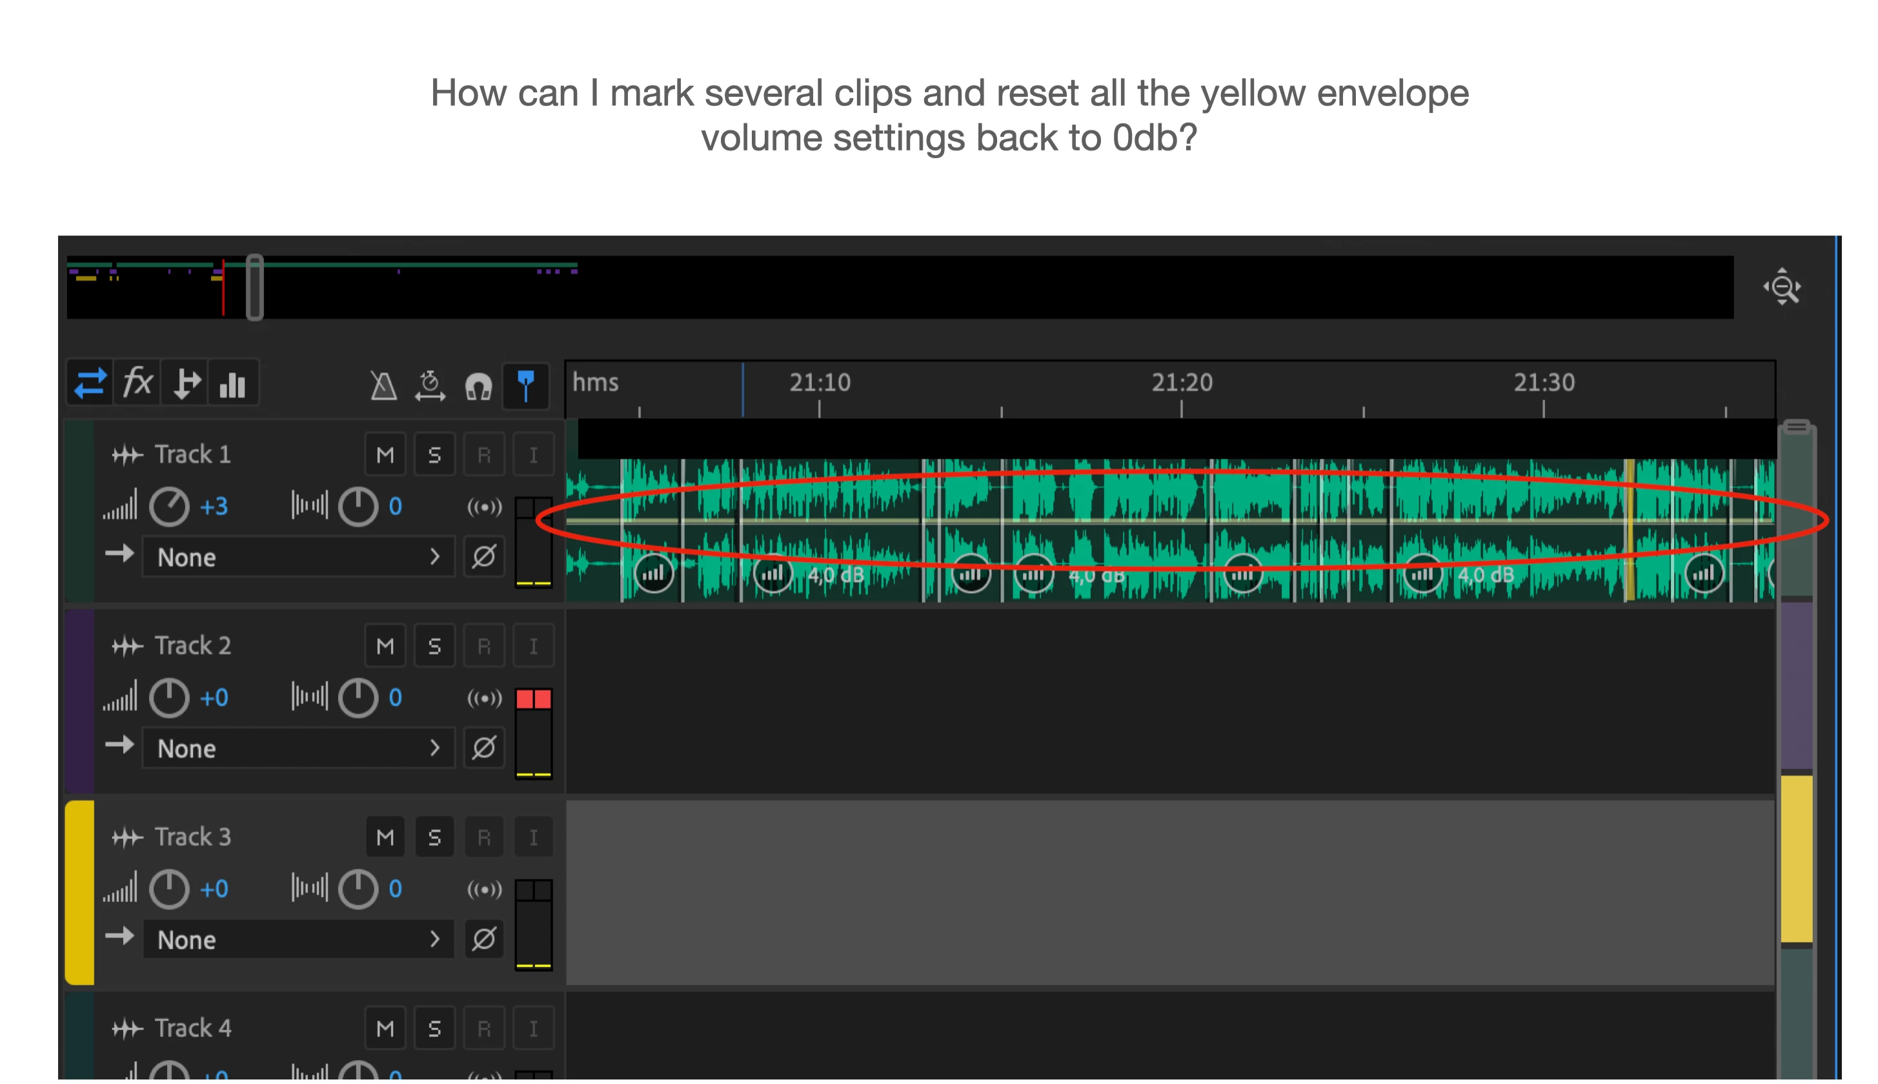
Task: Click Track 1 volume knob
Action: coord(169,507)
